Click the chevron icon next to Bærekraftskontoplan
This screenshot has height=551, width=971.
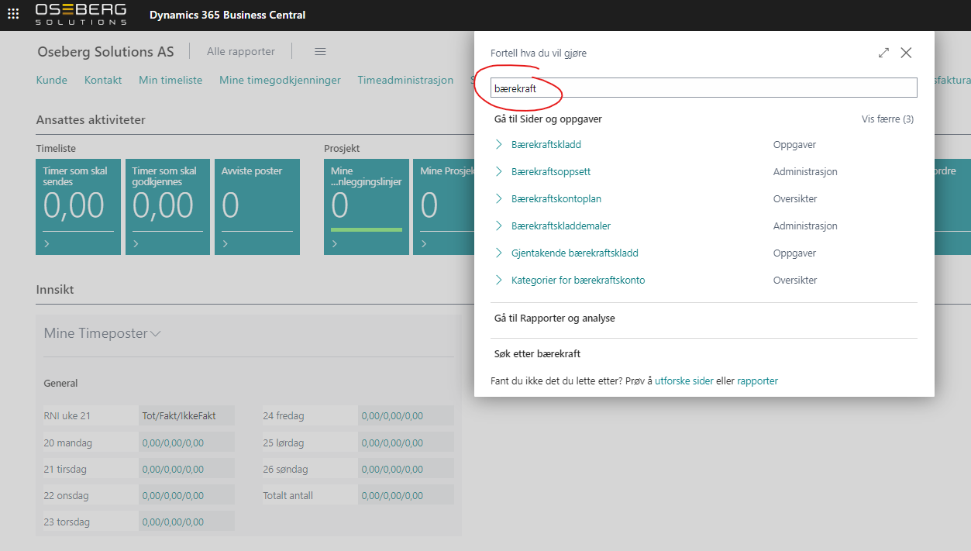(x=499, y=199)
